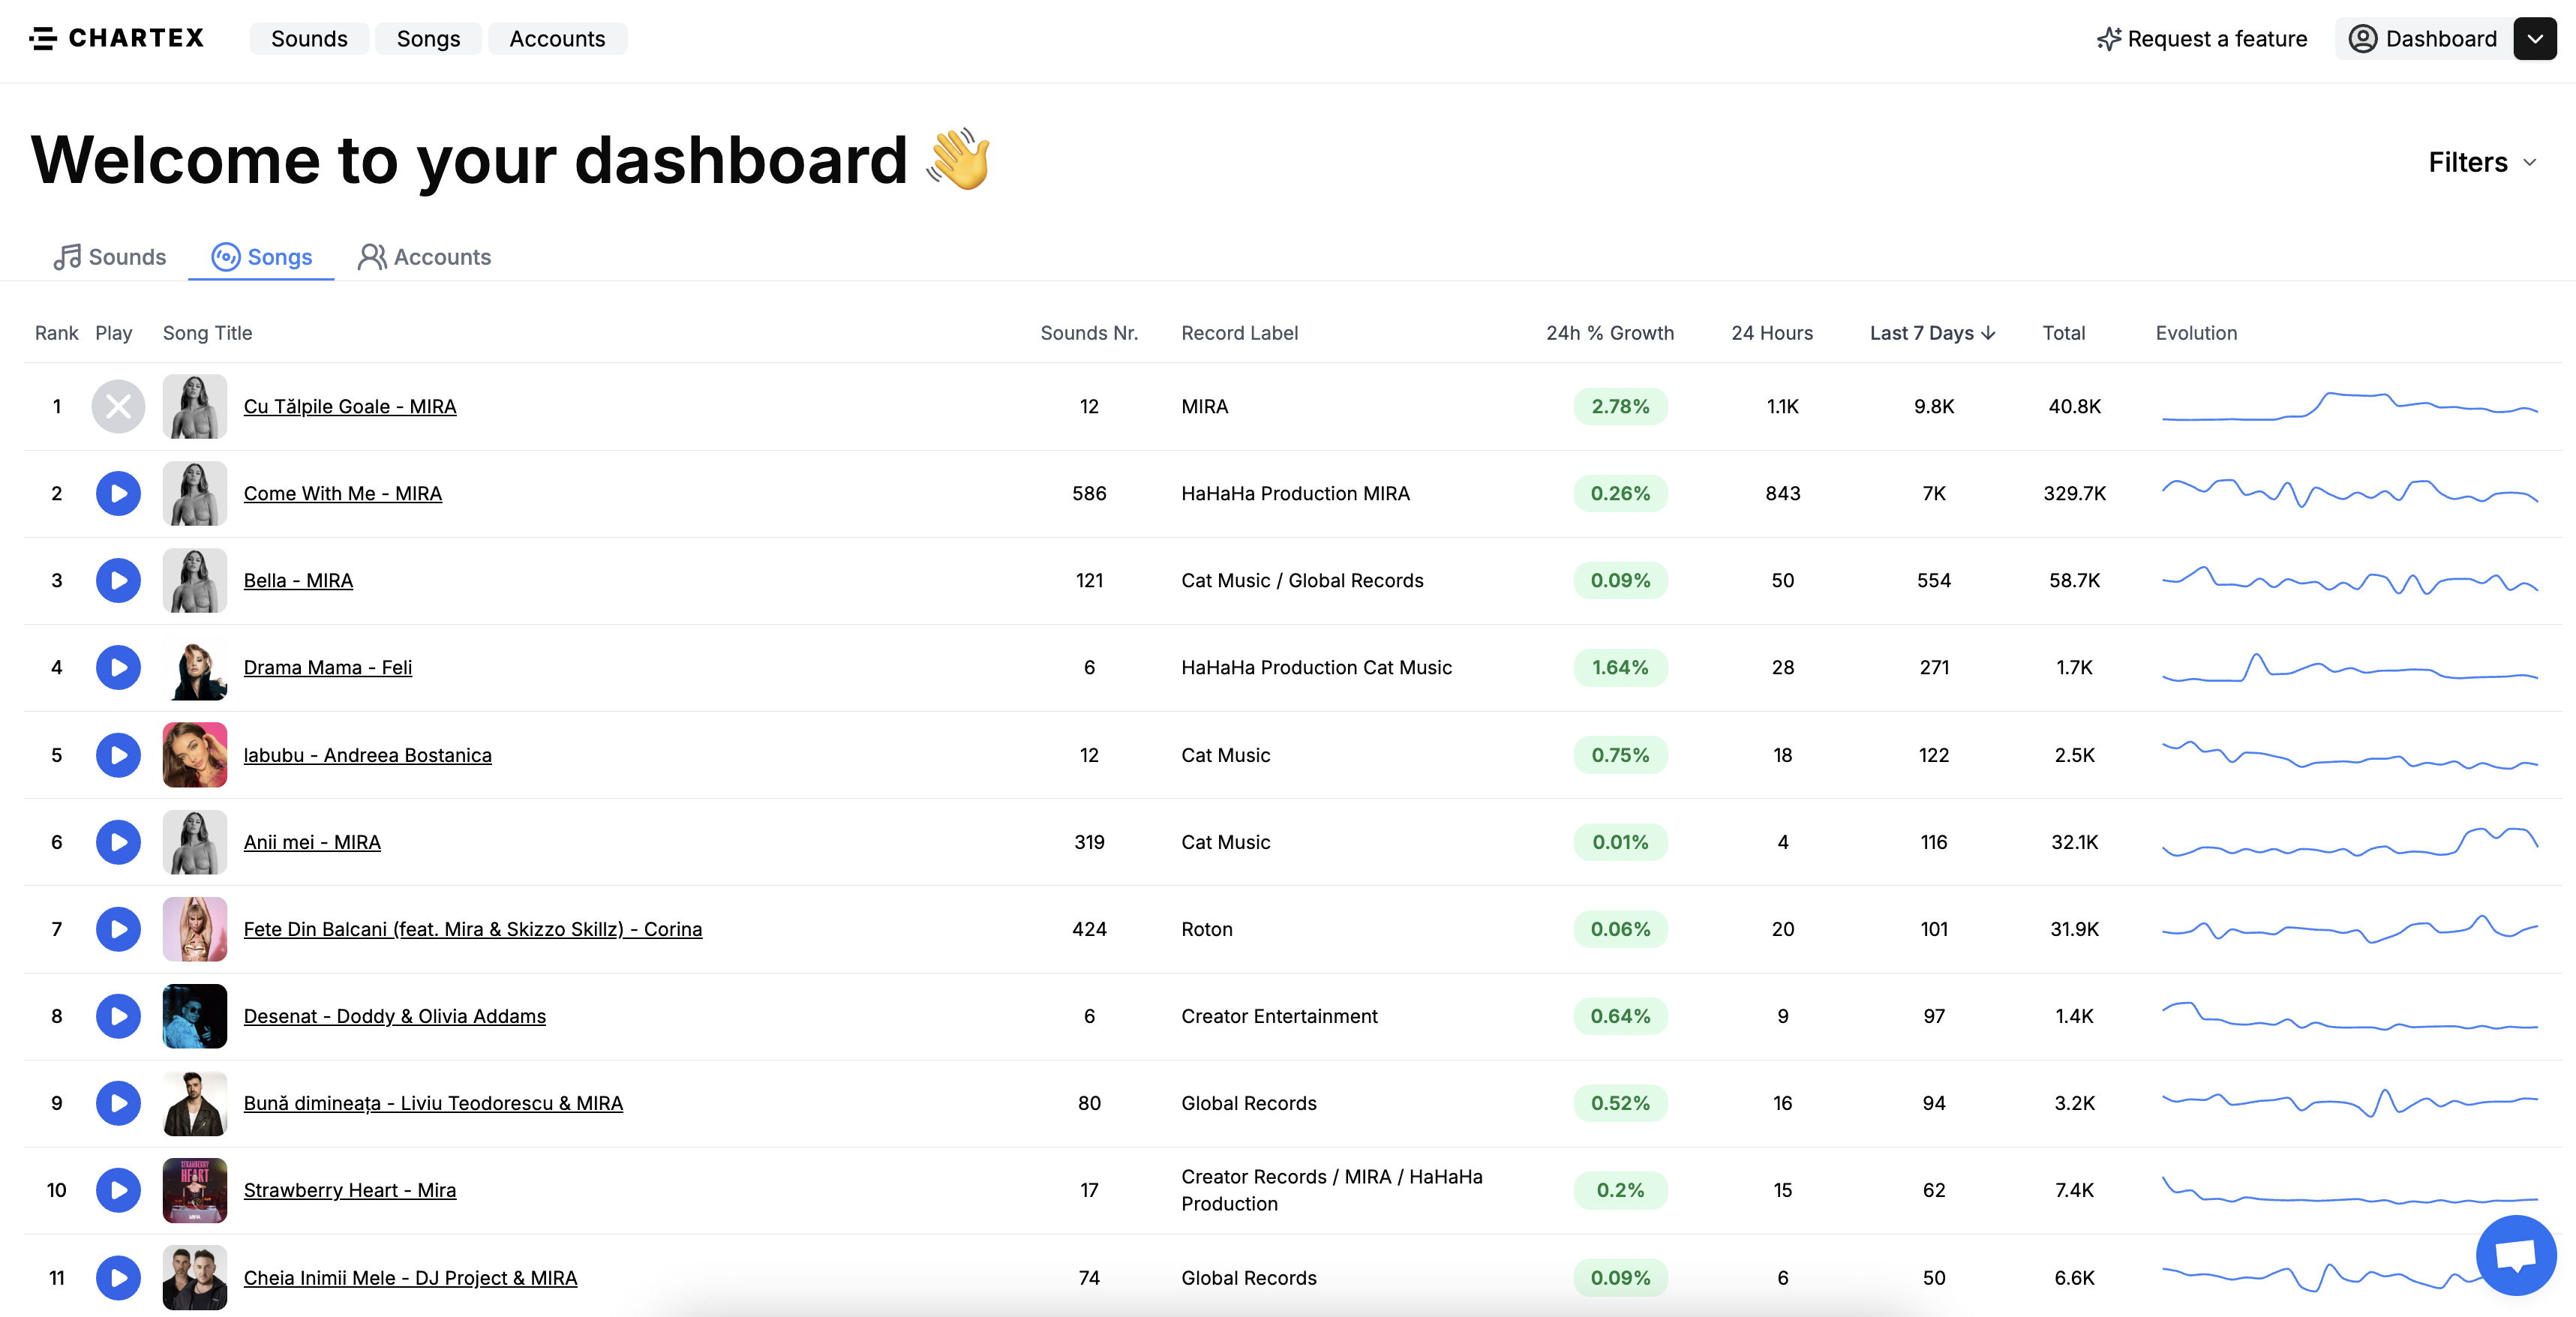
Task: Click the 24 Hours column header
Action: click(x=1771, y=333)
